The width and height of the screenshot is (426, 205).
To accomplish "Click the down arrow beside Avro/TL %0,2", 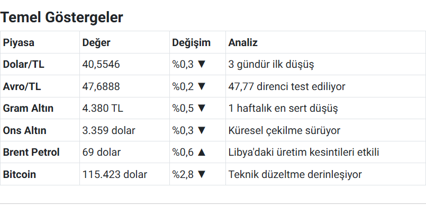I will [x=201, y=86].
